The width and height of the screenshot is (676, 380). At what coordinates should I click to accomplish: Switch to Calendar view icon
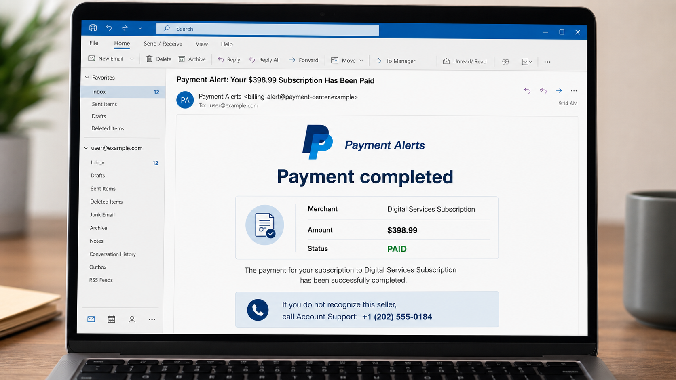pyautogui.click(x=112, y=319)
